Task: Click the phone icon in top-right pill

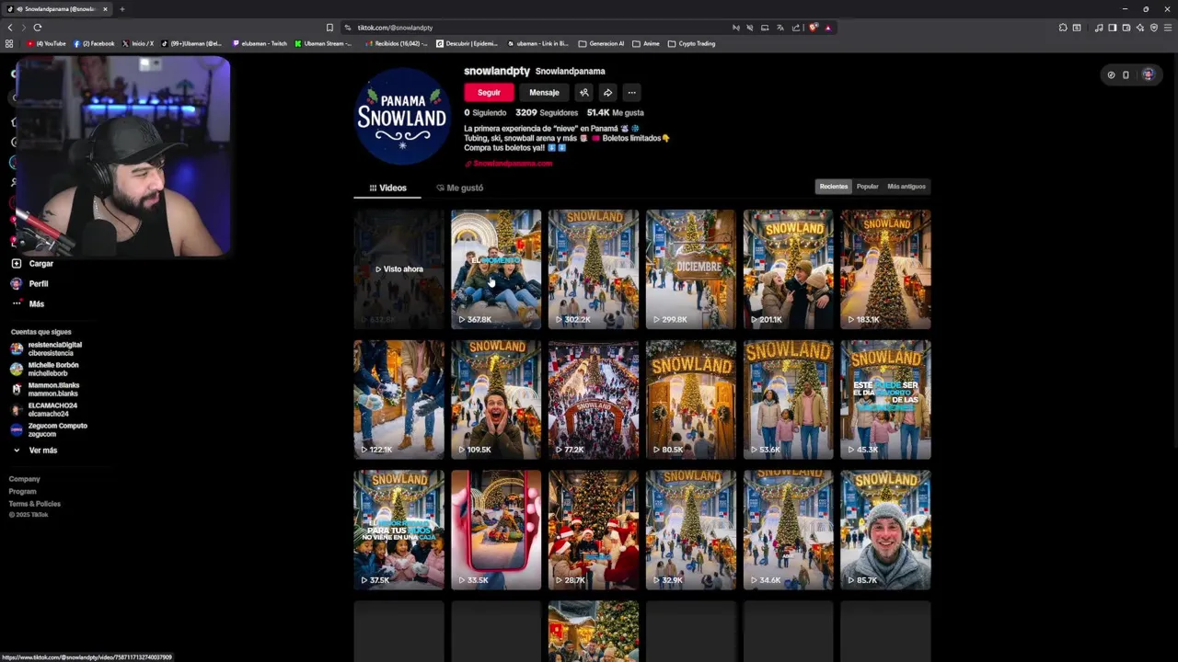Action: pos(1126,74)
